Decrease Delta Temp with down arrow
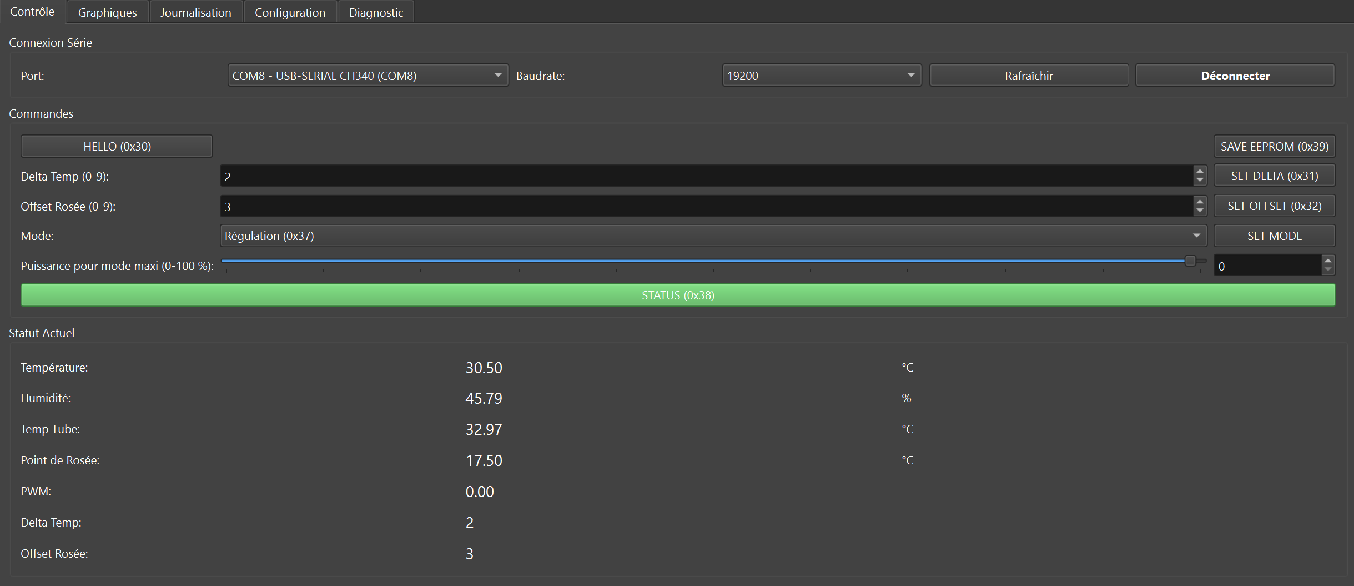The image size is (1354, 586). click(x=1200, y=181)
